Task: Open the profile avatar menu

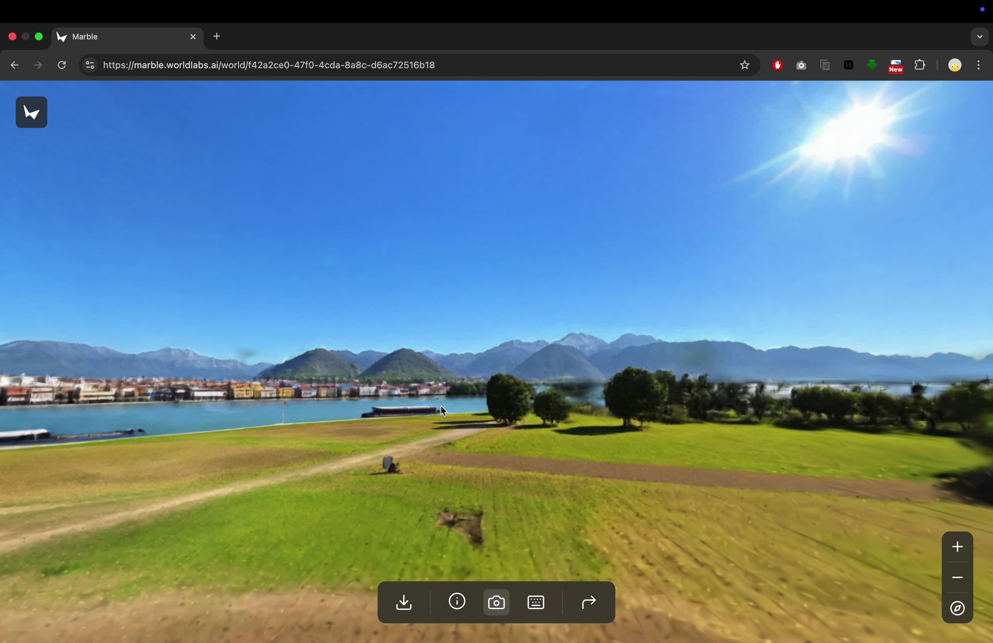Action: (x=955, y=65)
